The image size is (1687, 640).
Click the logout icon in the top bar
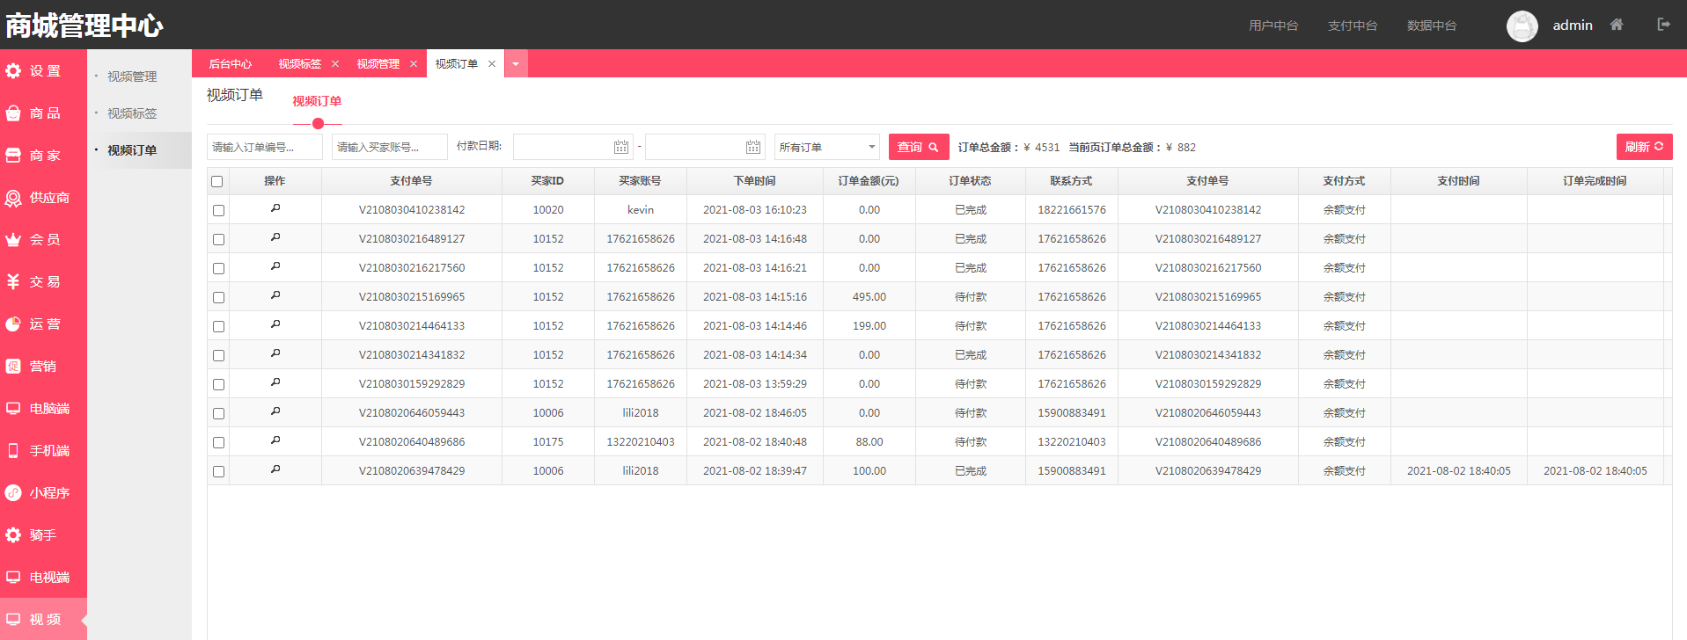click(x=1663, y=25)
